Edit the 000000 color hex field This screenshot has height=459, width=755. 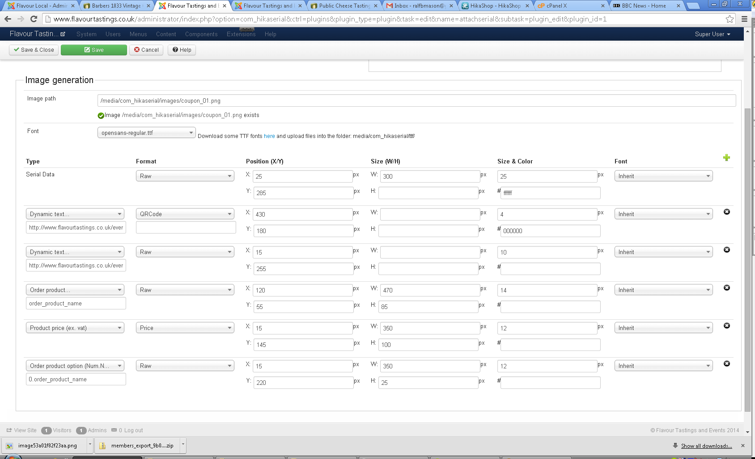tap(550, 231)
